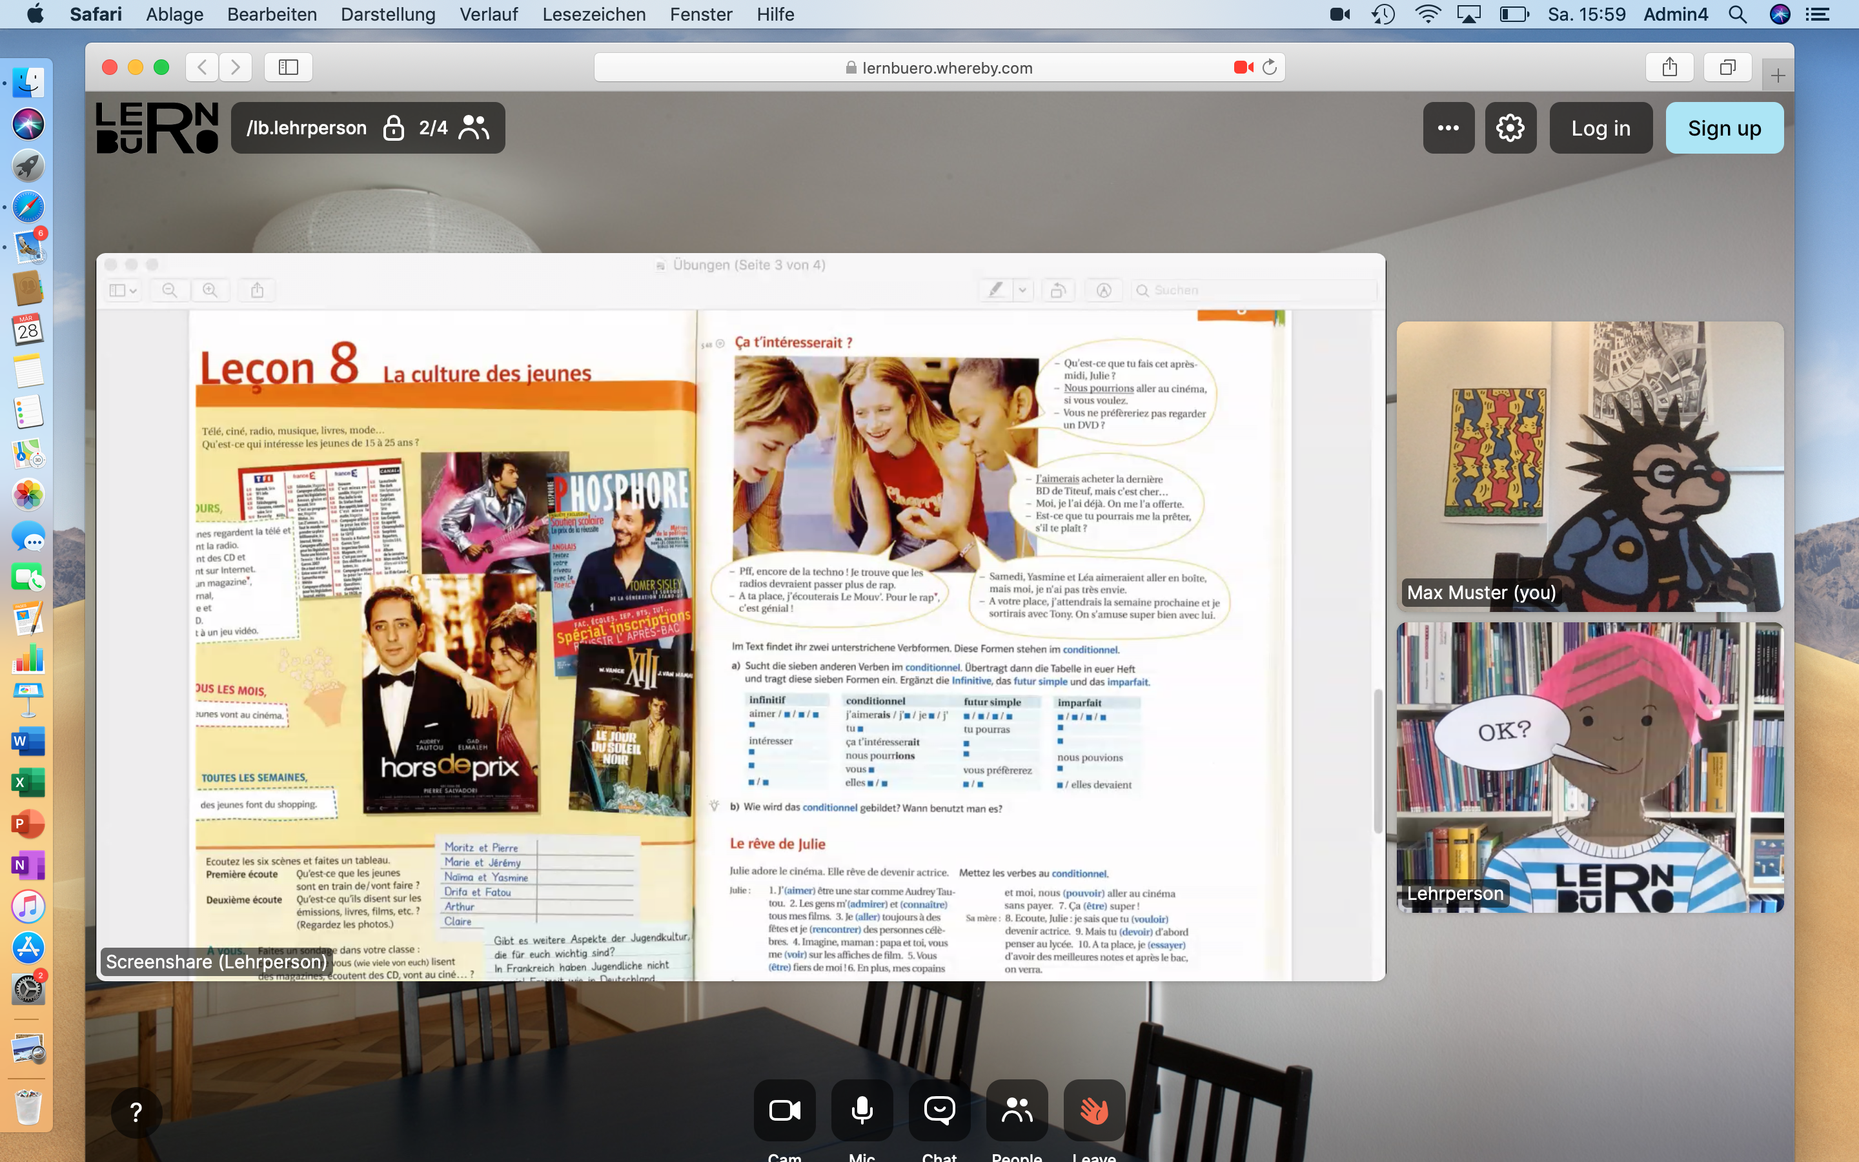This screenshot has width=1859, height=1162.
Task: Open Finder in Dock
Action: point(28,82)
